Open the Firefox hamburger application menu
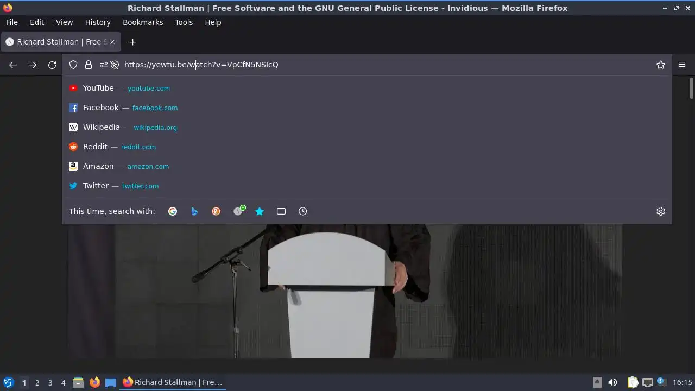This screenshot has width=695, height=391. click(682, 65)
